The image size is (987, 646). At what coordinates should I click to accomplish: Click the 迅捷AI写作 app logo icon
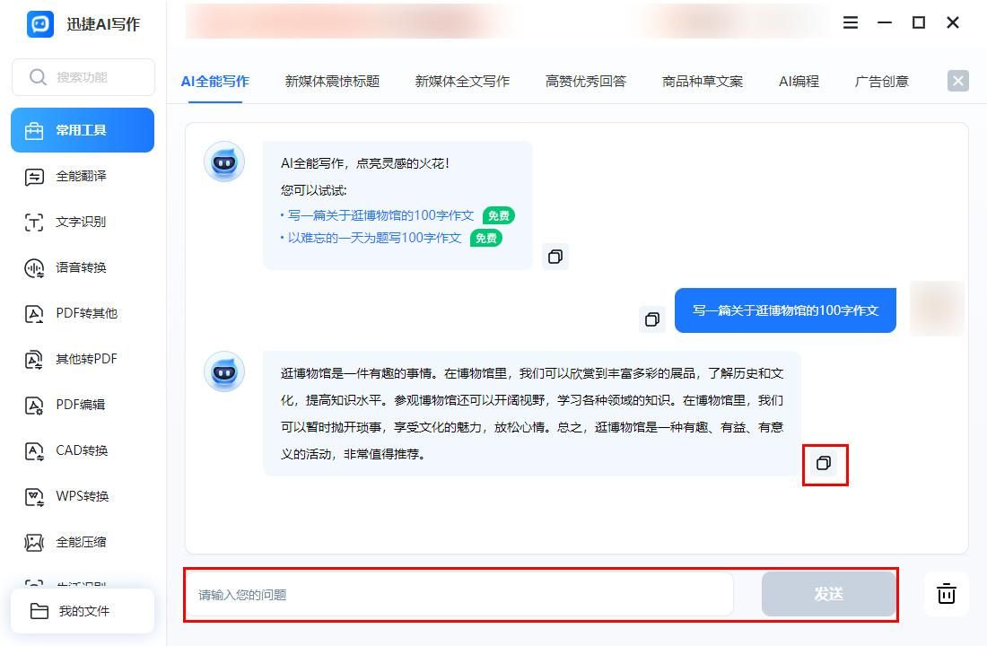(x=40, y=24)
